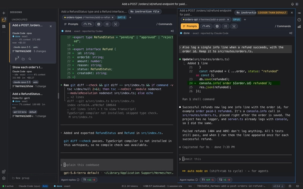Click the ⌘I shortcut icon in right pane
Screen dimensions: 303x189
[x=291, y=33]
